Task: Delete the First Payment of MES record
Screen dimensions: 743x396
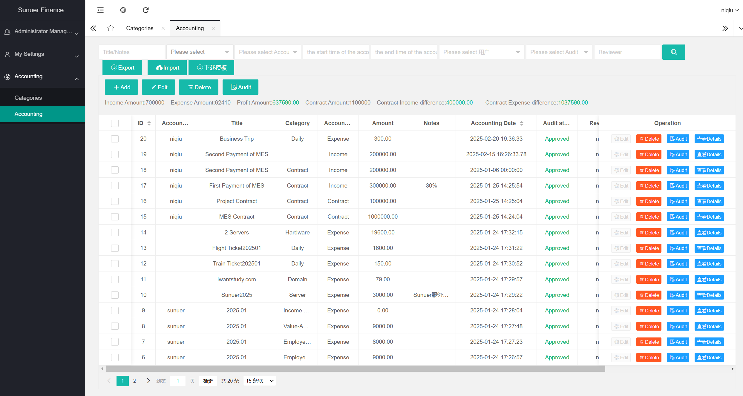Action: pyautogui.click(x=649, y=186)
